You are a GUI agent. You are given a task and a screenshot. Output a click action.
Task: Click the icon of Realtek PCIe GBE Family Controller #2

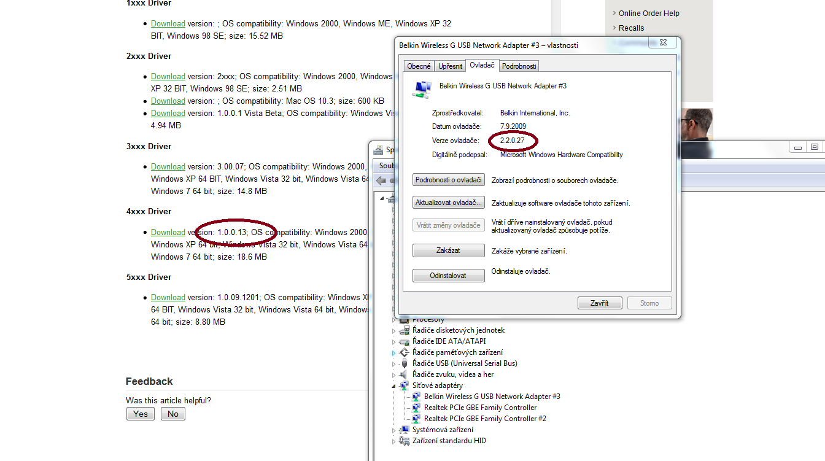click(x=417, y=419)
